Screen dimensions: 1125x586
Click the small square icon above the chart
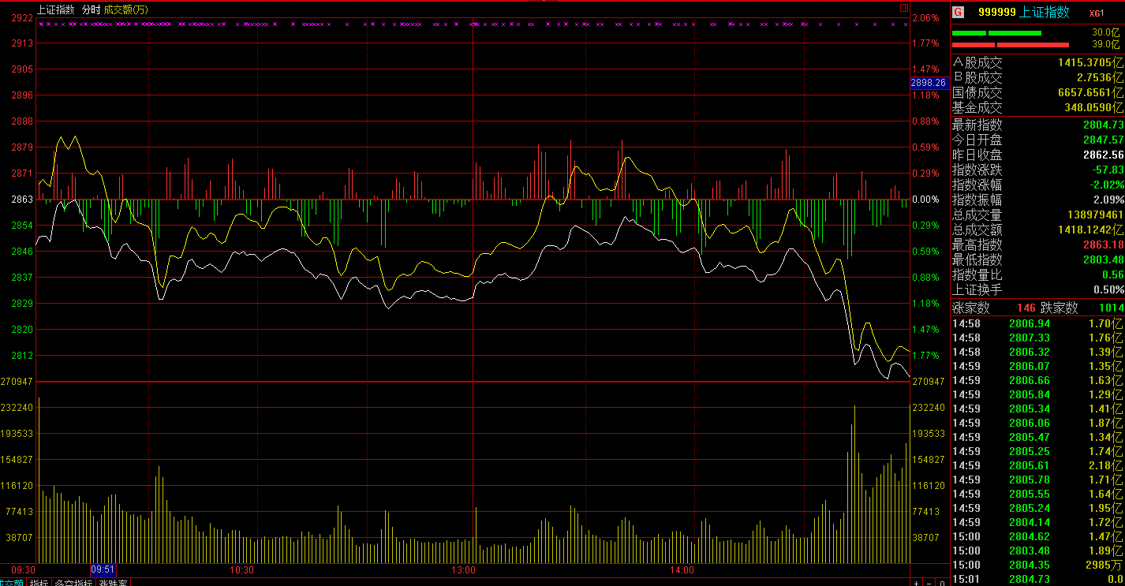[x=904, y=8]
